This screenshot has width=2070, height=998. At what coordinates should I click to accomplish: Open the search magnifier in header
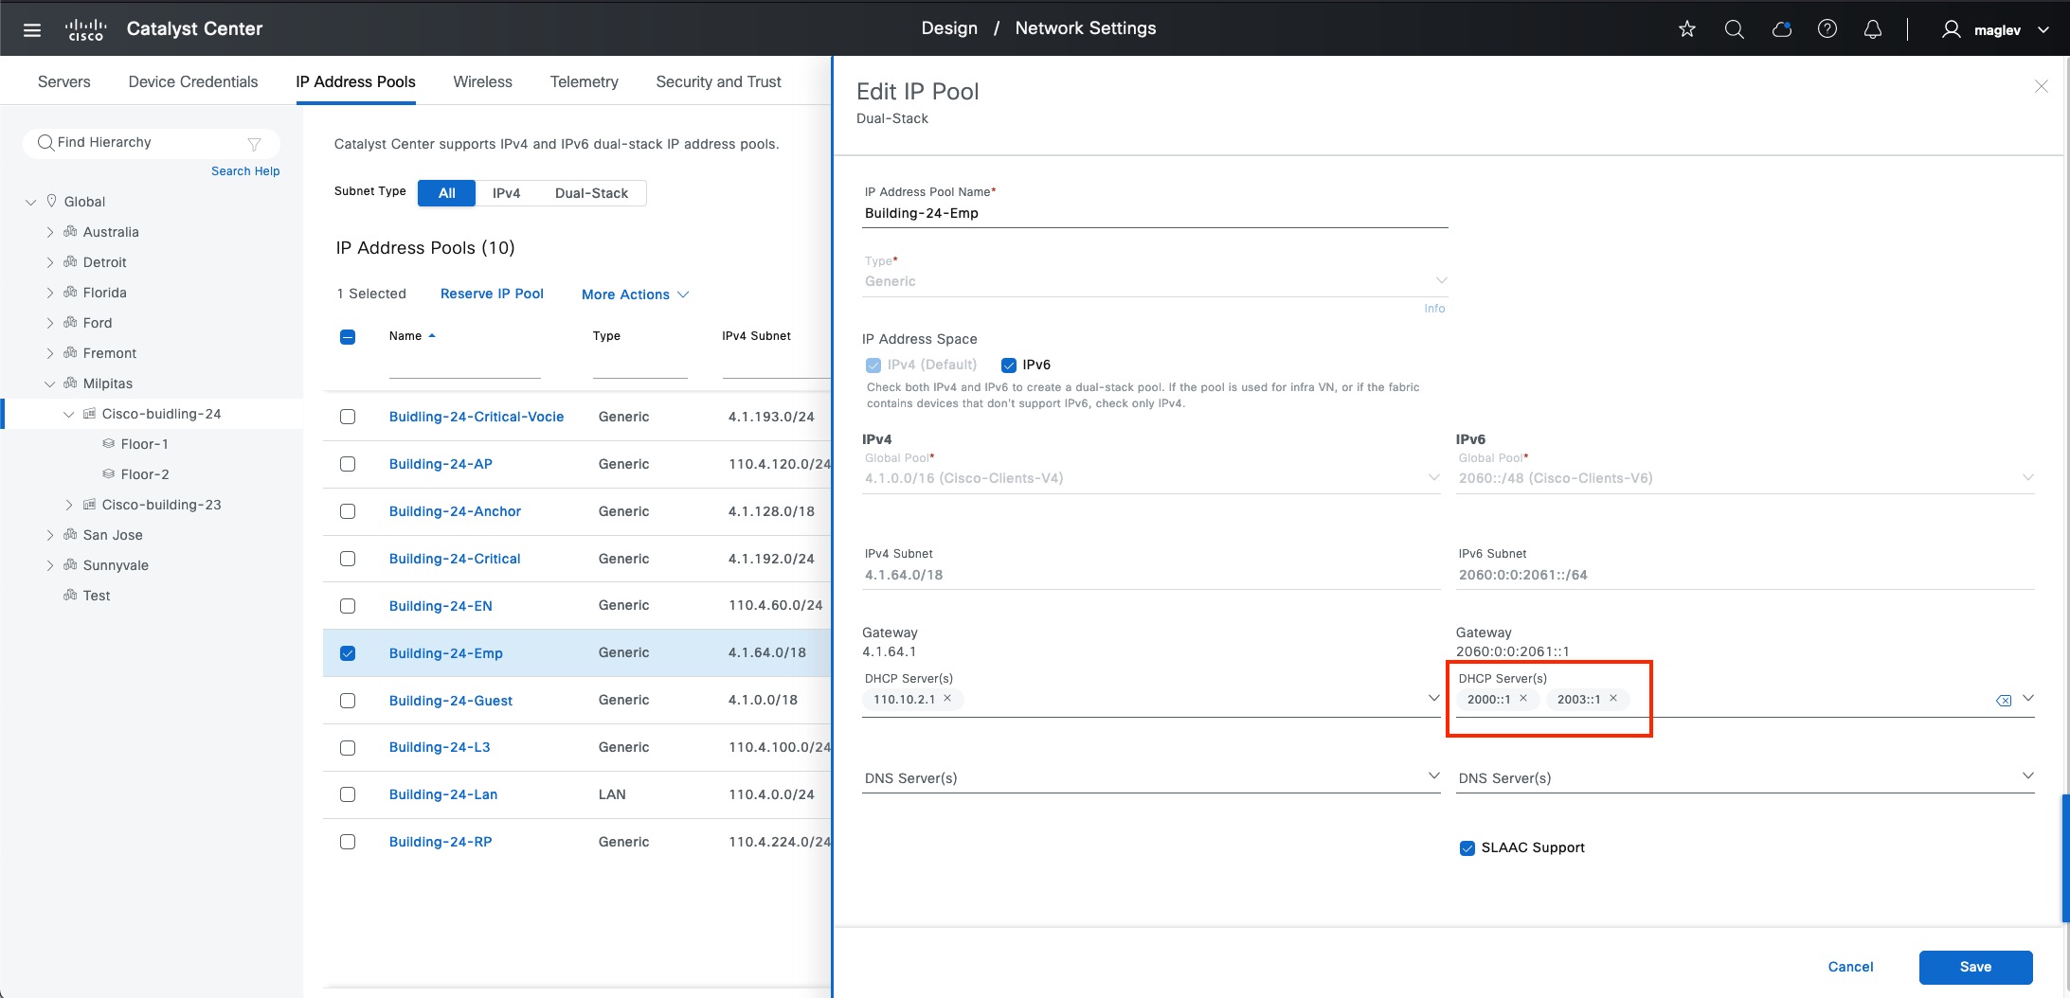pos(1734,29)
